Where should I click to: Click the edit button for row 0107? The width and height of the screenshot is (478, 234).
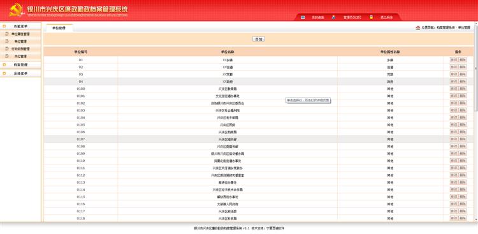(454, 139)
